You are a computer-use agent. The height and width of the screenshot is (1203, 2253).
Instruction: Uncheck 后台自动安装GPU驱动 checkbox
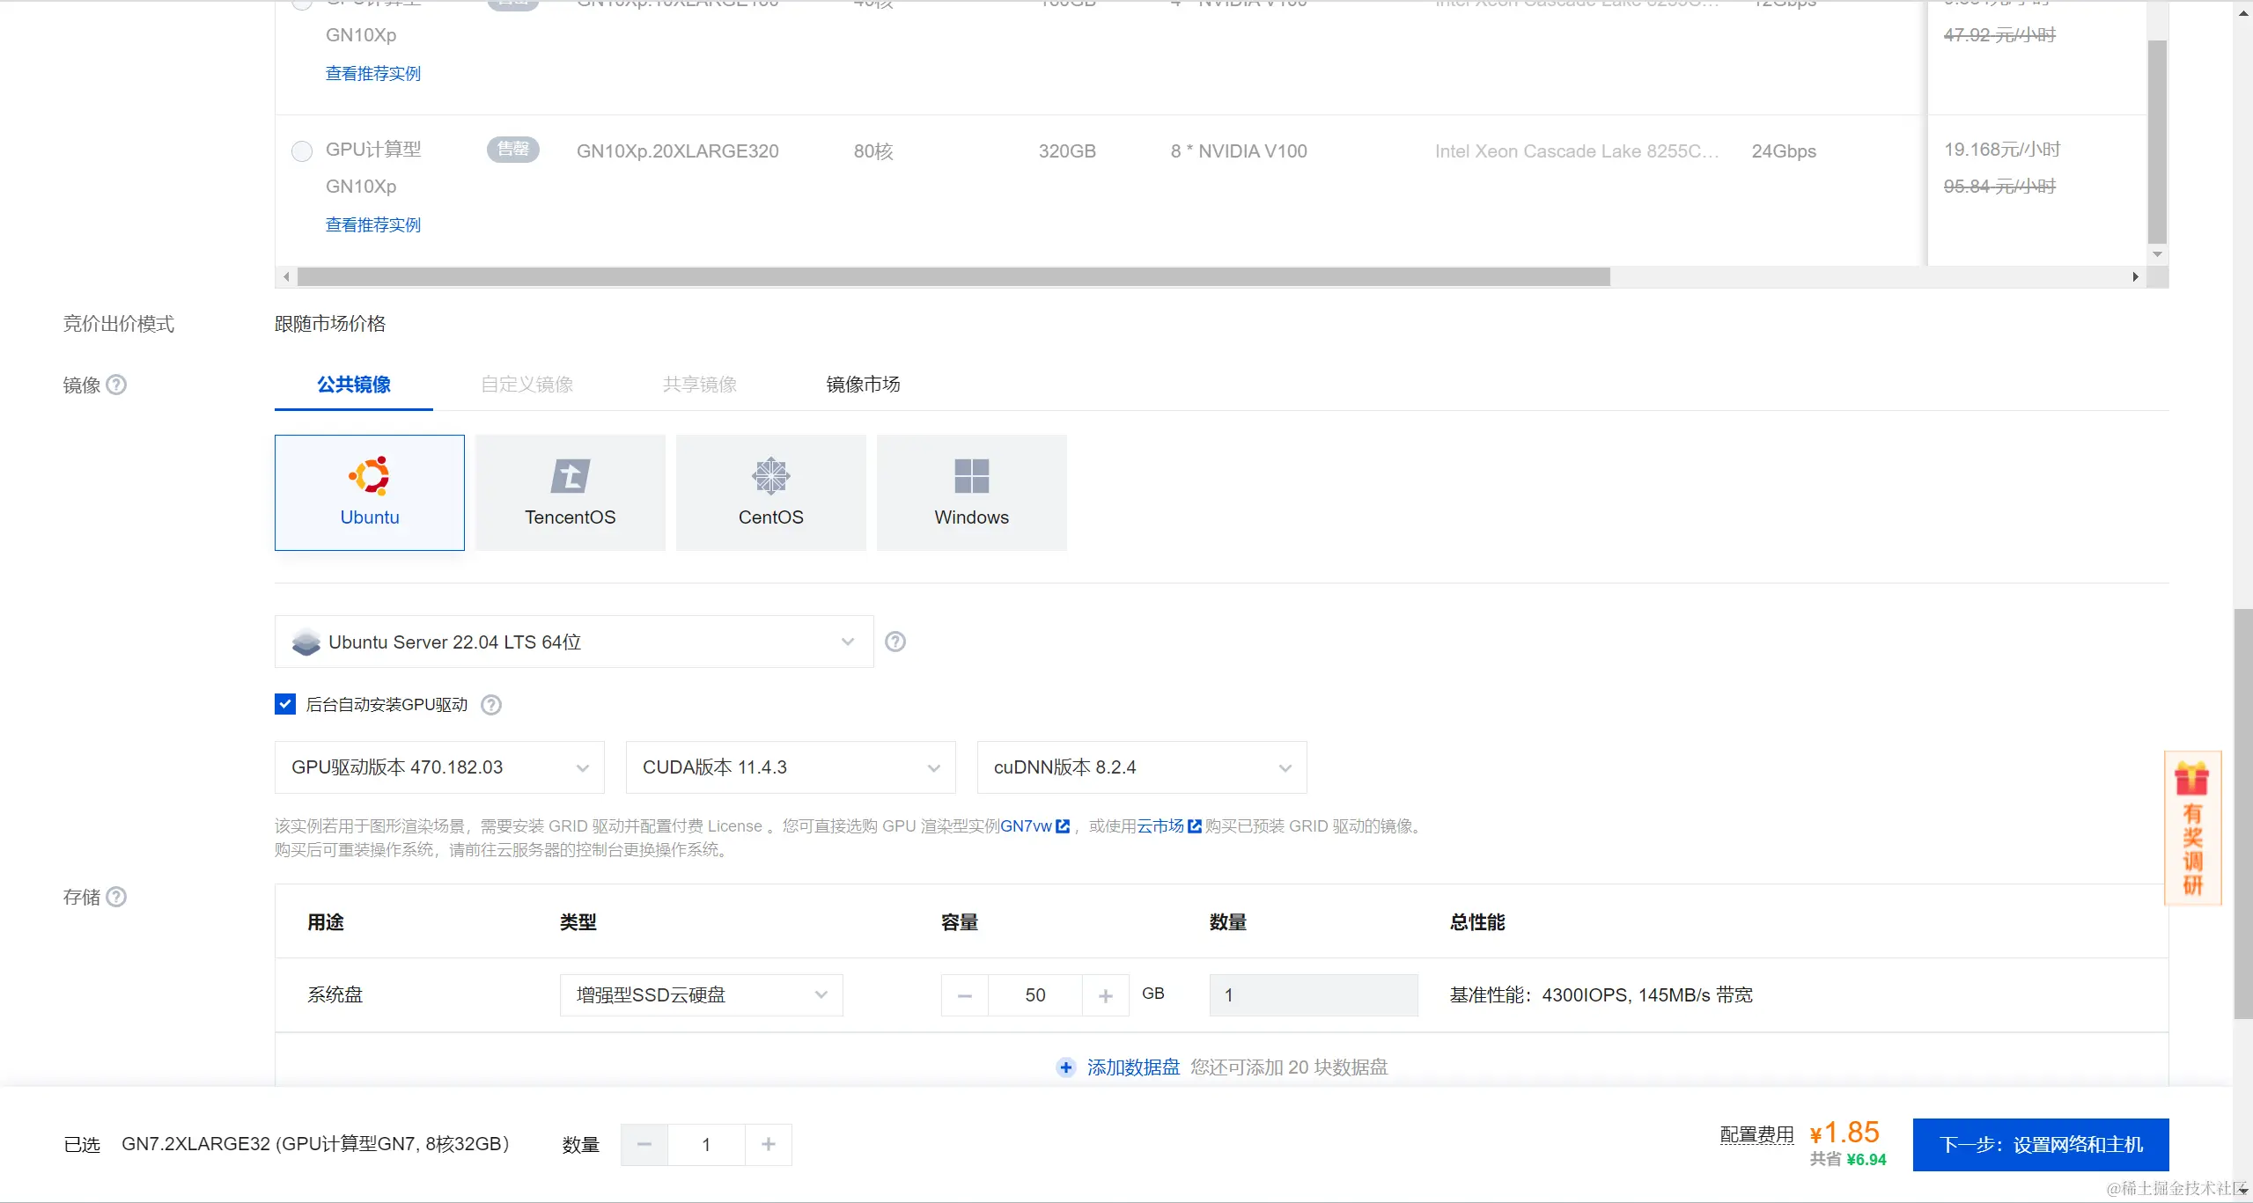(x=285, y=704)
